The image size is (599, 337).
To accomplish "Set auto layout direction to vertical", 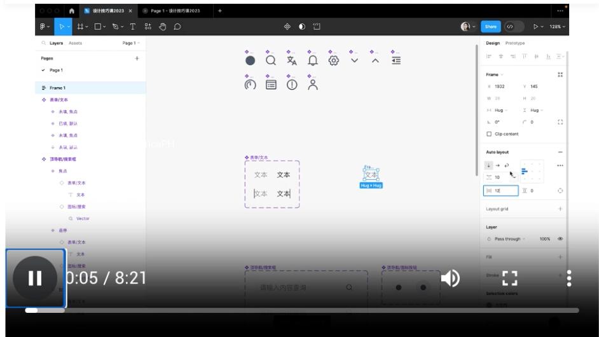I will [x=488, y=165].
